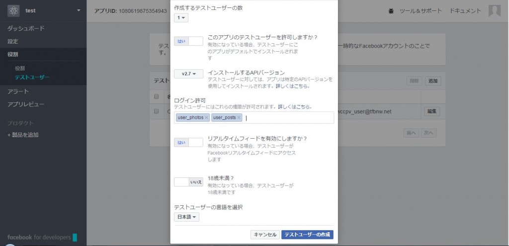Toggle このアプリのテストユーザーを許可 switch
Viewport: 509px width, 246px height.
[x=188, y=41]
